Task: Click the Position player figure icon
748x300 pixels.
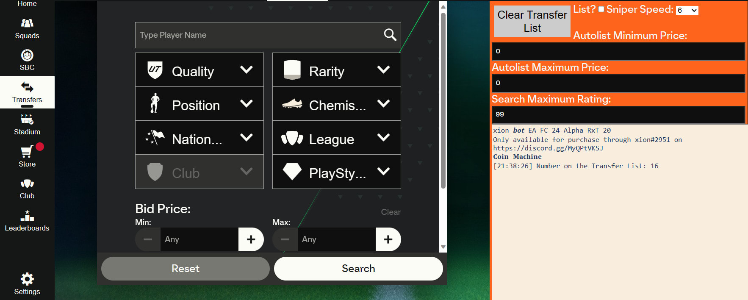Action: (x=155, y=103)
